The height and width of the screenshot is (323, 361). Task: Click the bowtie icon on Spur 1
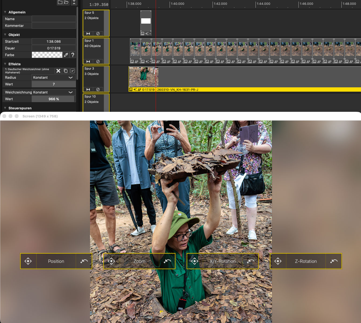pos(88,62)
